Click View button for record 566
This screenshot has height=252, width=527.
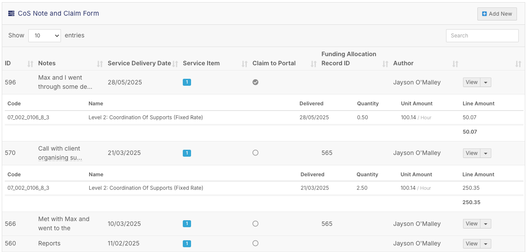tap(471, 224)
